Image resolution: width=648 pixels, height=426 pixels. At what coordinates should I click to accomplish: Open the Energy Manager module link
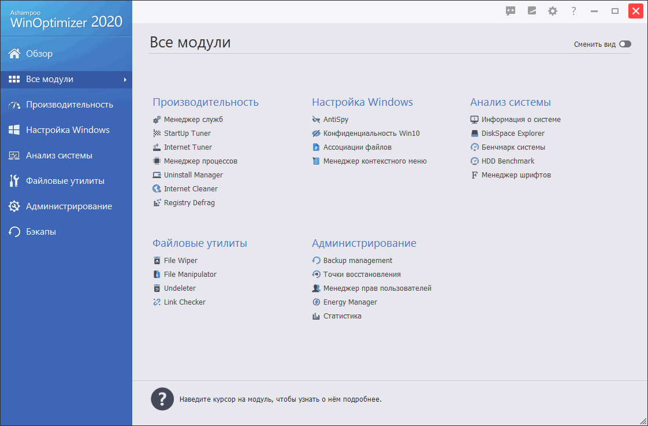350,302
